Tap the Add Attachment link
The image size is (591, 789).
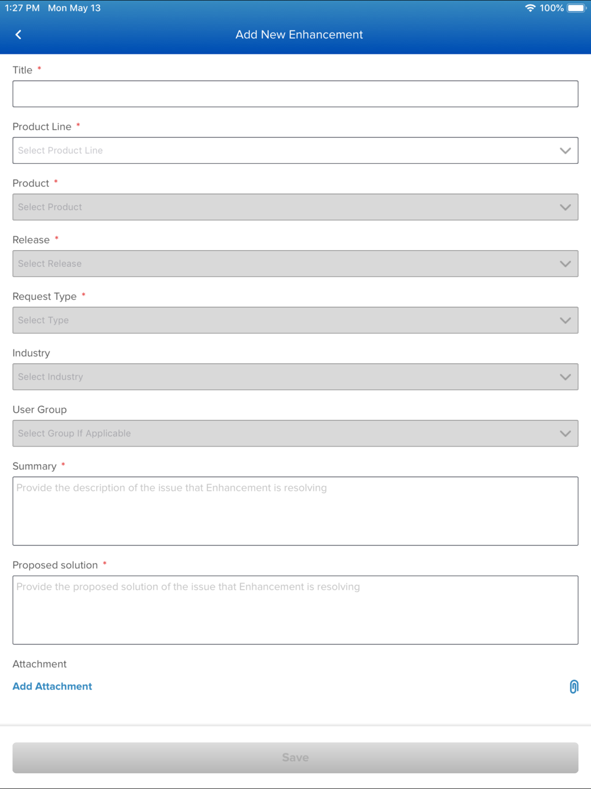tap(52, 687)
